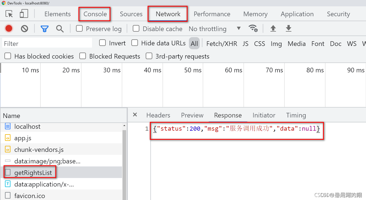
Task: Filter requests by WS
Action: 352,43
